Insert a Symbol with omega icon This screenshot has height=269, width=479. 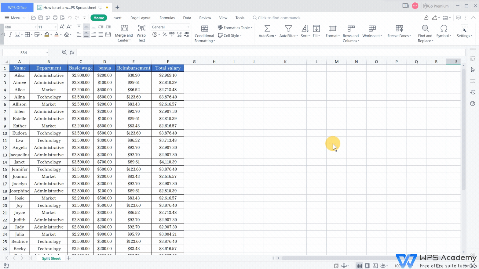coord(444,28)
